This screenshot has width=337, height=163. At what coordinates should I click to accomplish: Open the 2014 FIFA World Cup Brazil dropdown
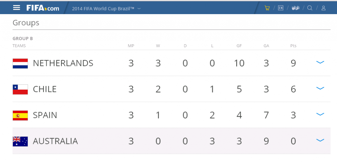tap(106, 9)
